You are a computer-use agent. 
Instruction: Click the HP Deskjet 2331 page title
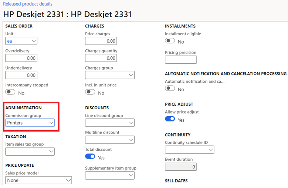[x=67, y=14]
